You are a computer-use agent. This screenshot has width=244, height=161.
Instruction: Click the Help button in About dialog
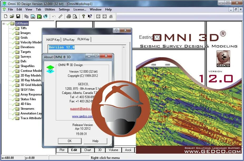95,141
